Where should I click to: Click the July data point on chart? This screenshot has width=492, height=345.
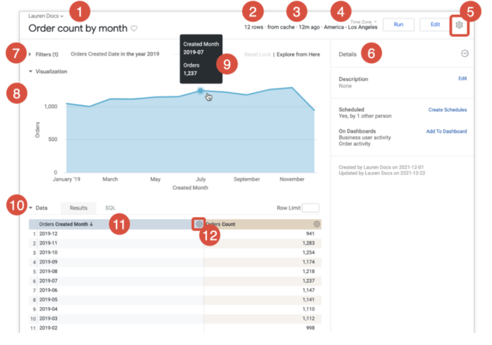[x=200, y=91]
